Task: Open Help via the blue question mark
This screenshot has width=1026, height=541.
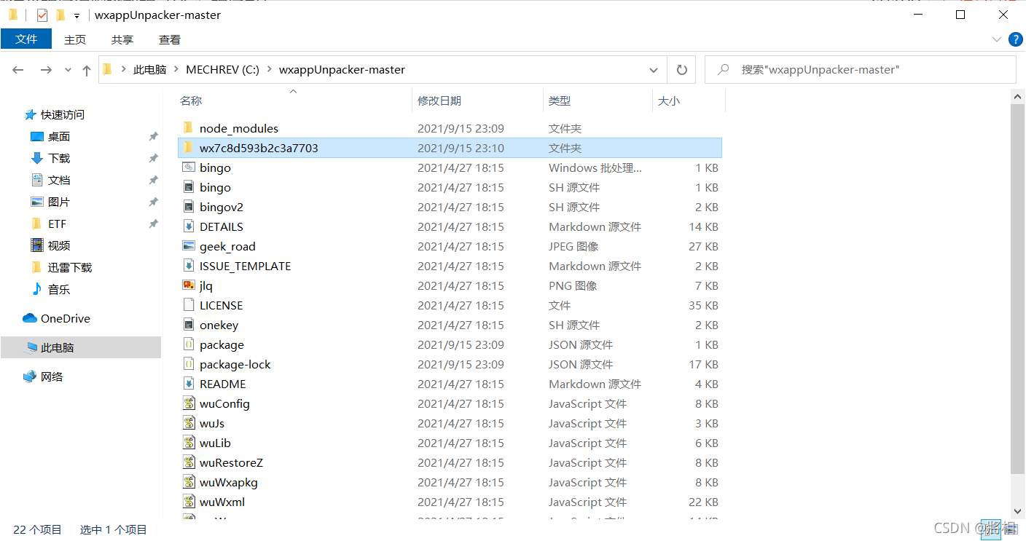Action: click(x=1016, y=39)
